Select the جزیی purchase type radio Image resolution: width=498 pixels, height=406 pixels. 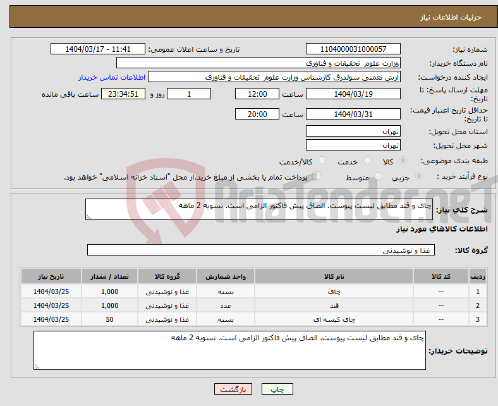coord(419,176)
